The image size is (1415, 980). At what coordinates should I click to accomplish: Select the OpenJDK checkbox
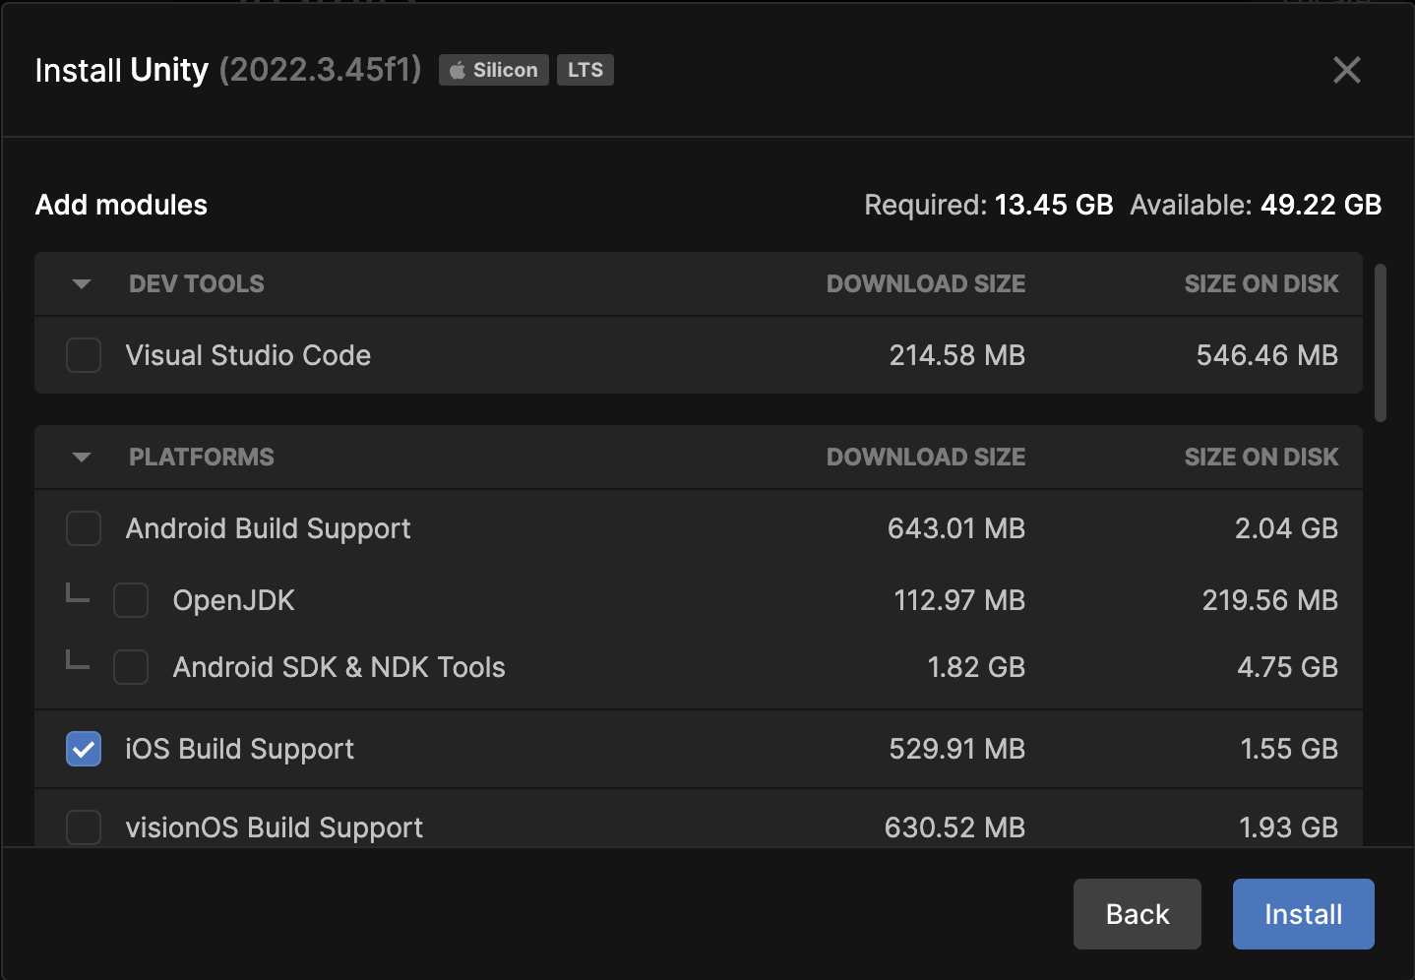(x=131, y=600)
